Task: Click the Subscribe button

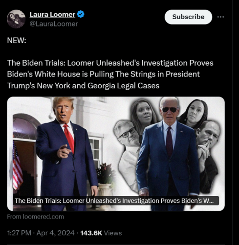Action: pyautogui.click(x=188, y=17)
